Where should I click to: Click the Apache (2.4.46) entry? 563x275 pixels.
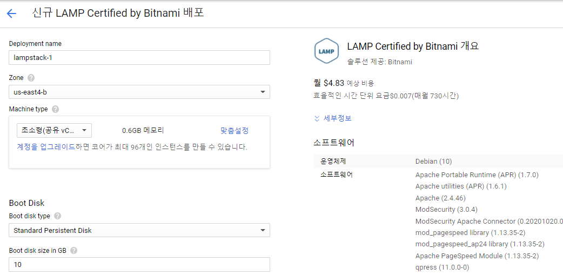tap(440, 198)
